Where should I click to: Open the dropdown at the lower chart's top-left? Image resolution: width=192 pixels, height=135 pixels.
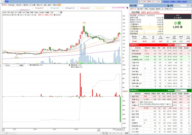coord(11,65)
